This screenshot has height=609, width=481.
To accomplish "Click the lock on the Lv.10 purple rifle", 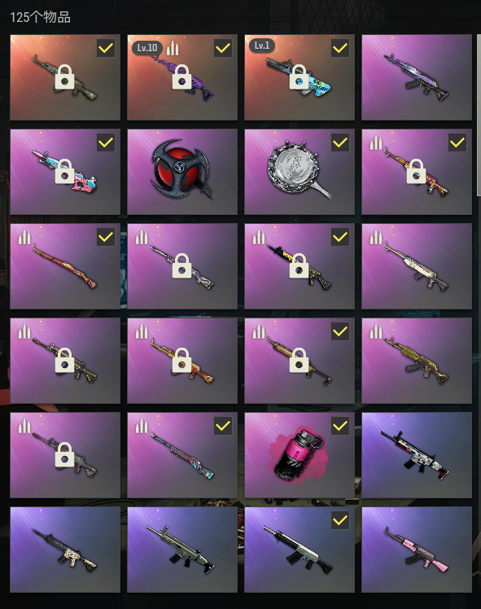I will coord(181,77).
